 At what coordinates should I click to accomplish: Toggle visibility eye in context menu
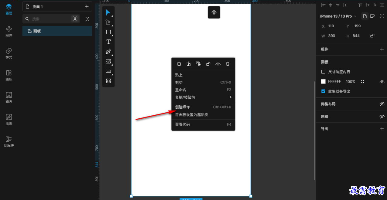(x=218, y=64)
